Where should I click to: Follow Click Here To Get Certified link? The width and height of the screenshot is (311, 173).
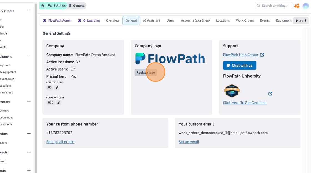[245, 103]
